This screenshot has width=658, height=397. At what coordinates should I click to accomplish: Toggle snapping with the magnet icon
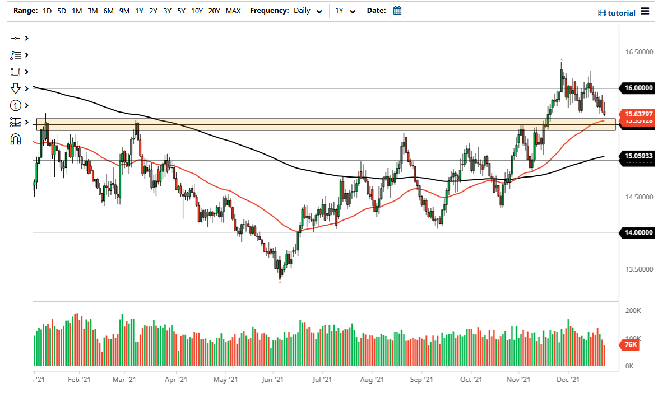click(17, 139)
